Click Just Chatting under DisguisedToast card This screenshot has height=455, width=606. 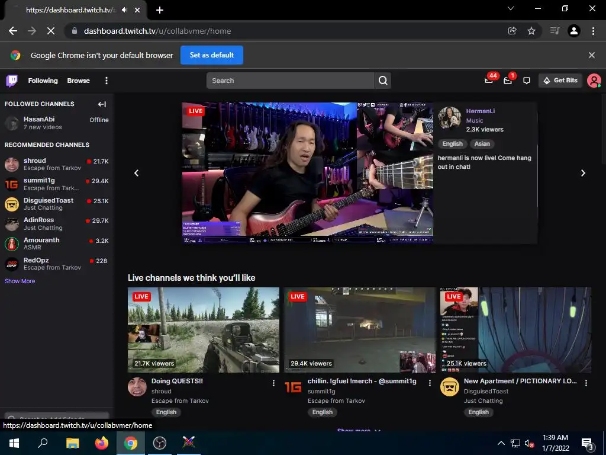coord(483,401)
